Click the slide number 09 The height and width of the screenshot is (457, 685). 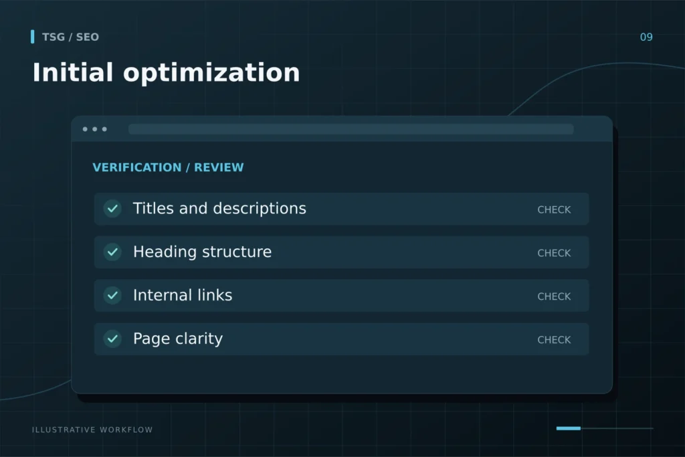coord(646,37)
